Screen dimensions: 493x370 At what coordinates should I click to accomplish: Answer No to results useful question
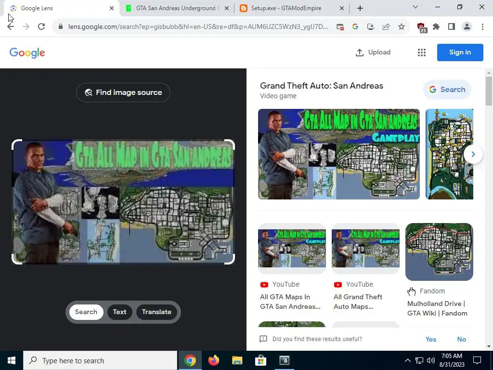[461, 339]
